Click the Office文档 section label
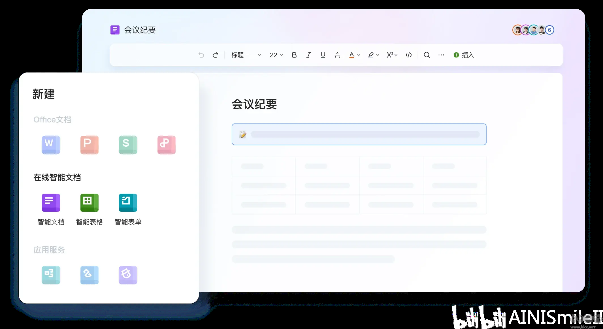Image resolution: width=603 pixels, height=329 pixels. 52,119
